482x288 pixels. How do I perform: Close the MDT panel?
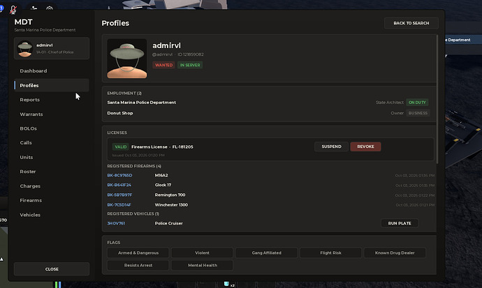point(52,269)
